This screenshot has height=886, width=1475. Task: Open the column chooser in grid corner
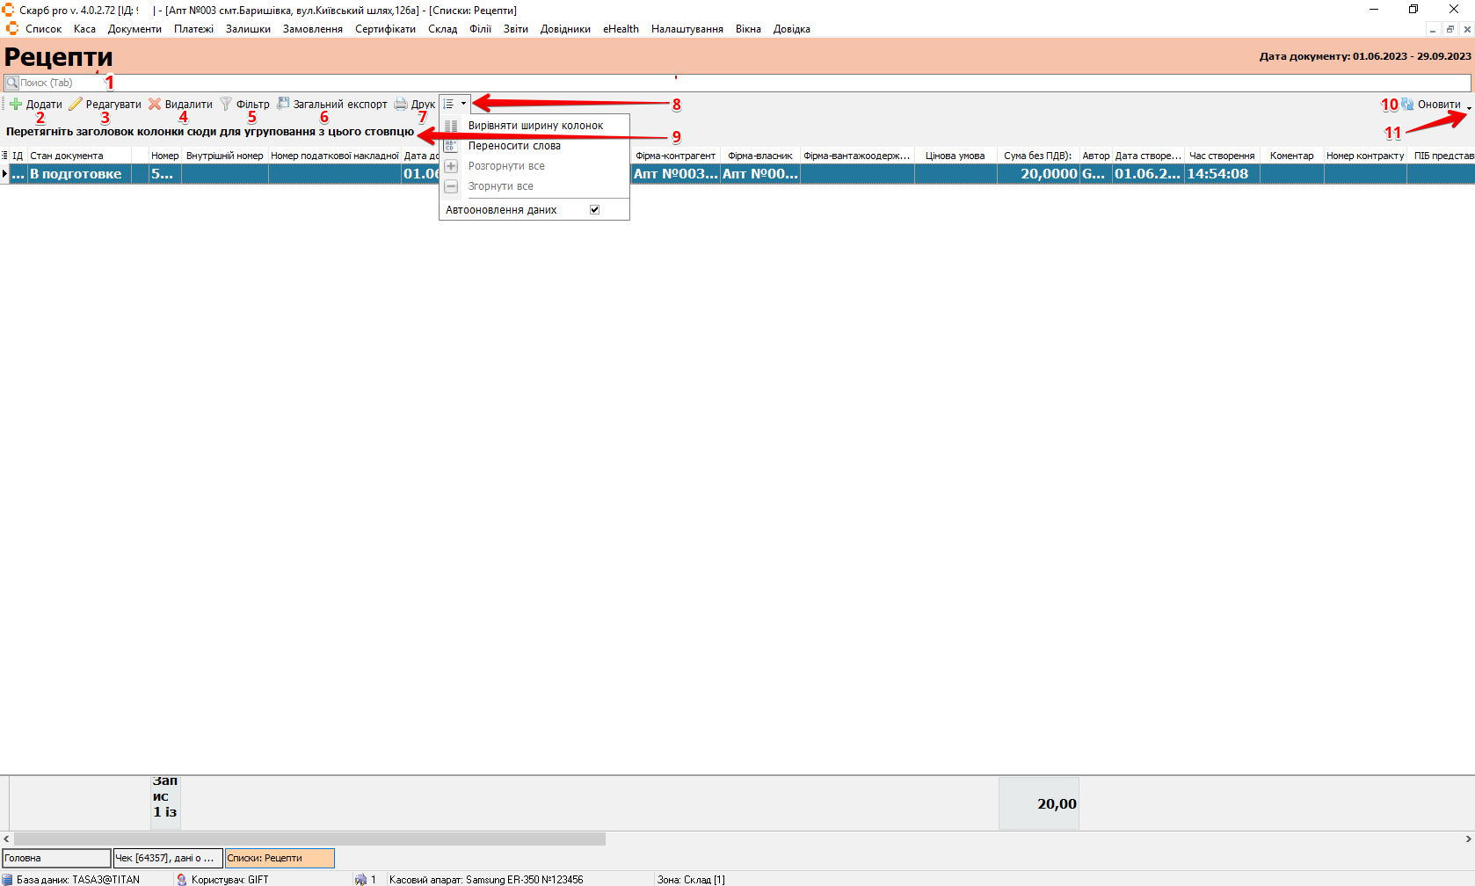pyautogui.click(x=4, y=156)
